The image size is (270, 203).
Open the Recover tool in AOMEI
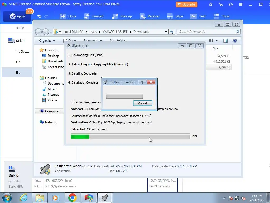[150, 16]
